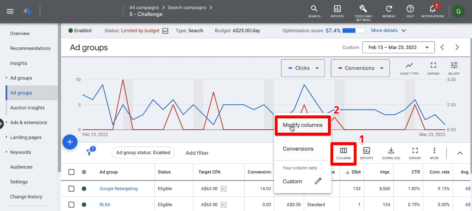Screen dimensions: 472x211
Task: Change the Chart Type using its icon
Action: (x=409, y=68)
